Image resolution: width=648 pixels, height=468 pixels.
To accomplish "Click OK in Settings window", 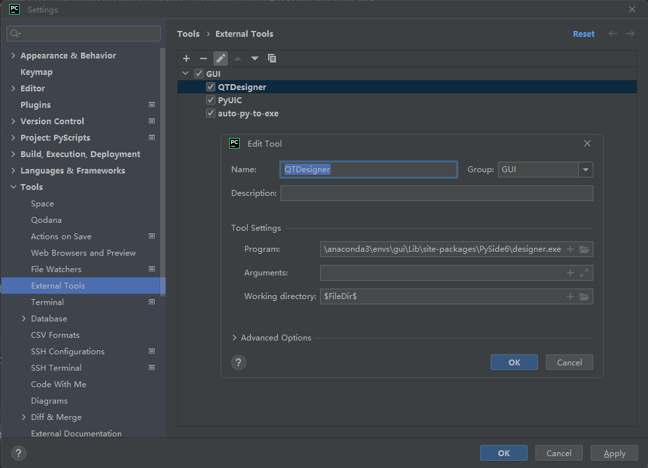I will pyautogui.click(x=504, y=453).
